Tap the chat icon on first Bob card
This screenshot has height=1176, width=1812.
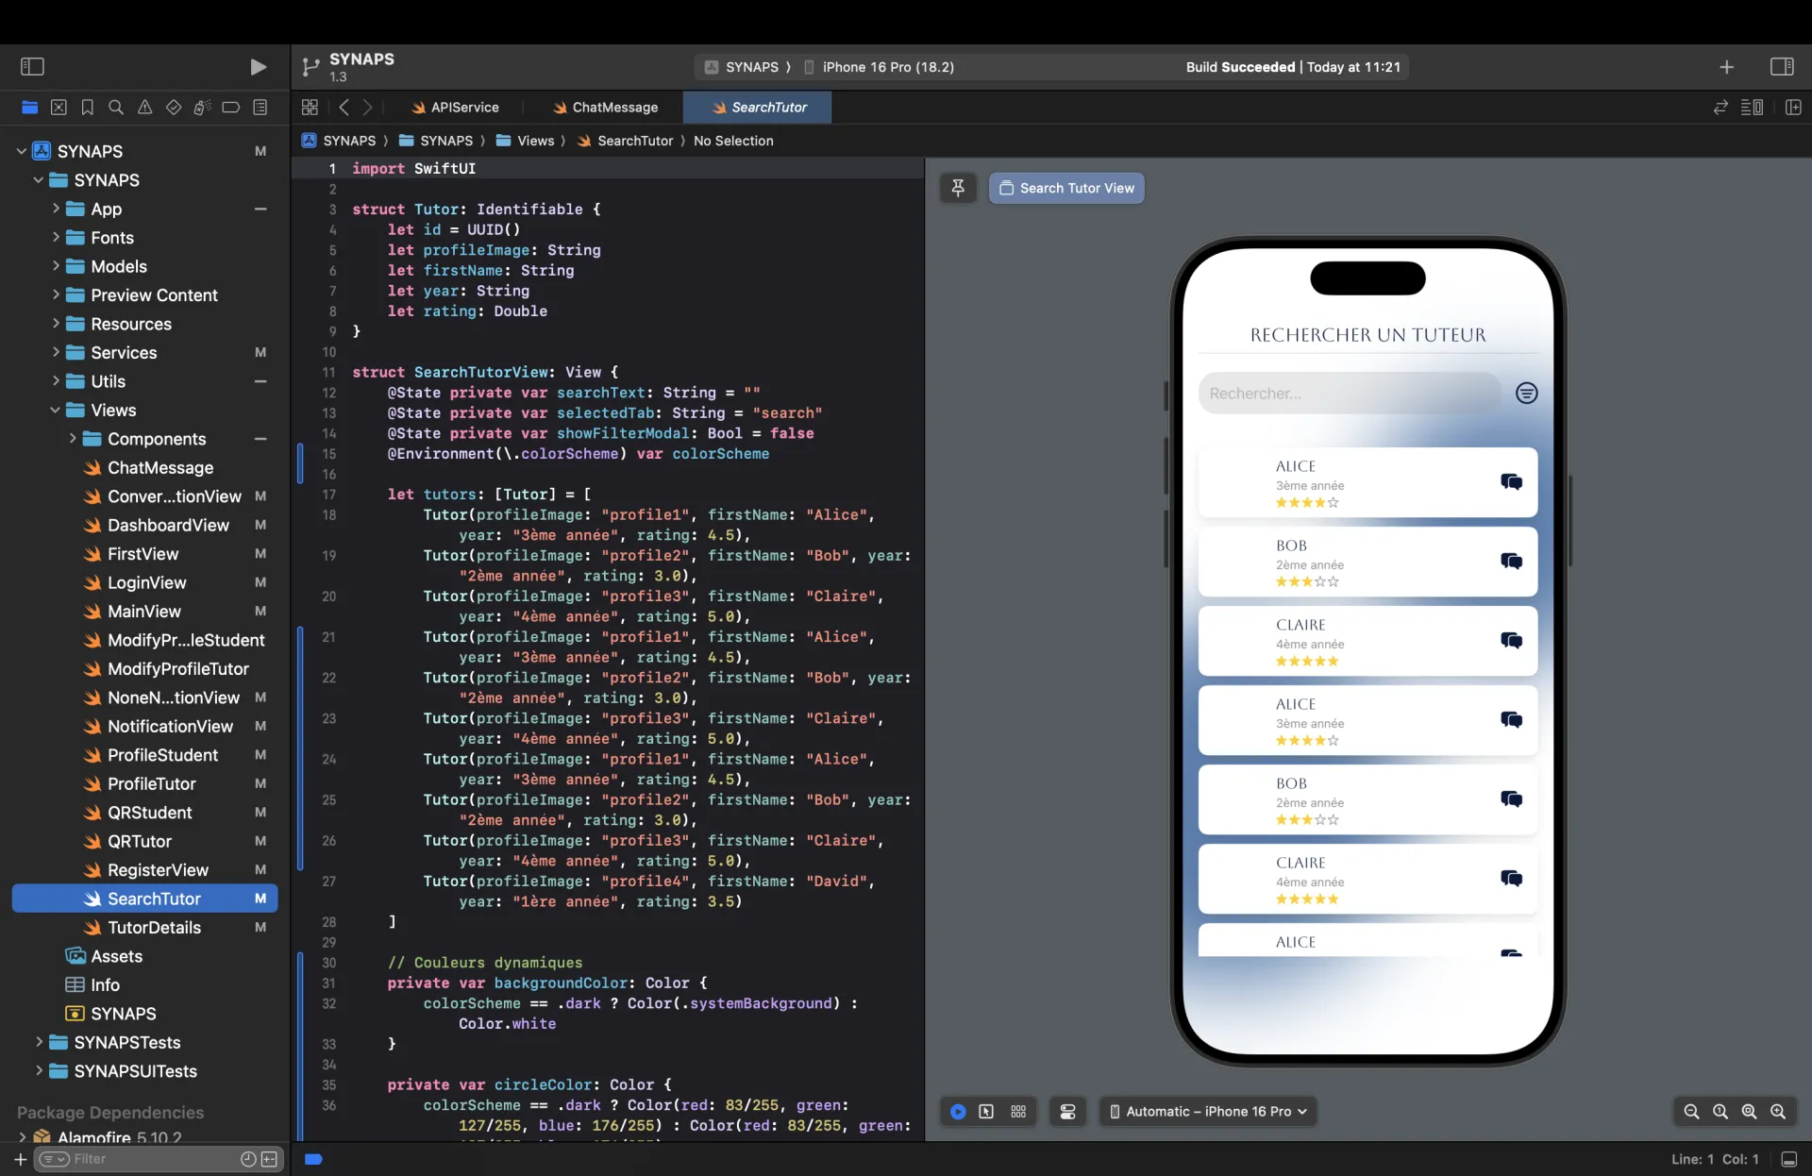tap(1511, 562)
